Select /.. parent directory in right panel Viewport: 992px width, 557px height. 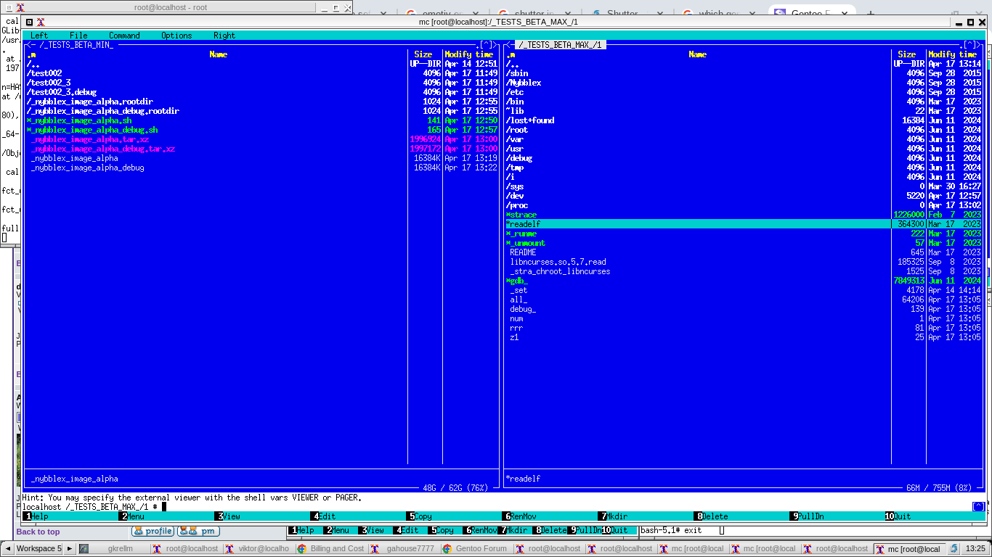coord(744,64)
